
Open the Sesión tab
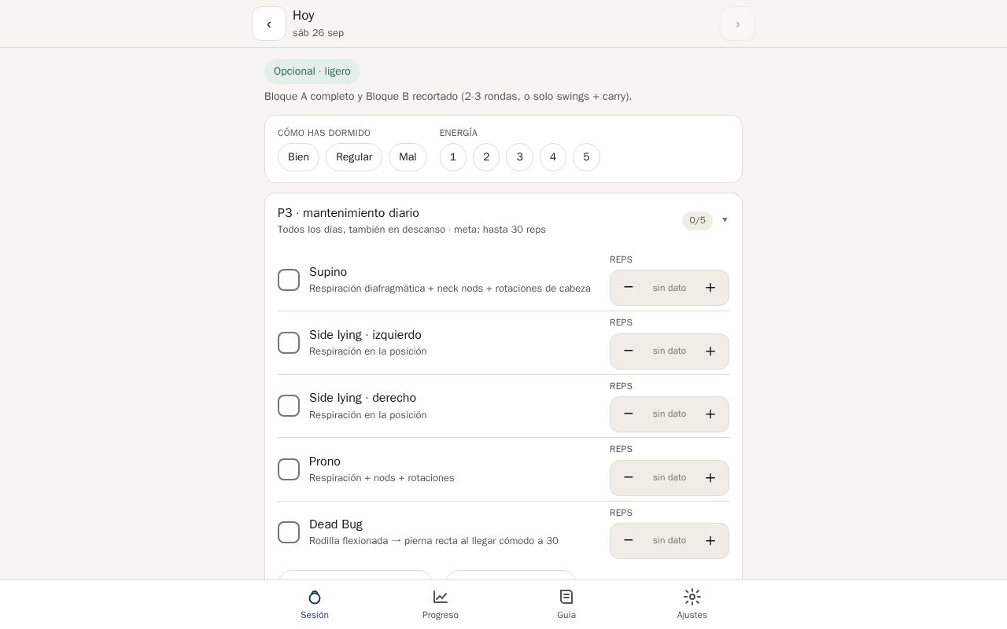tap(315, 605)
